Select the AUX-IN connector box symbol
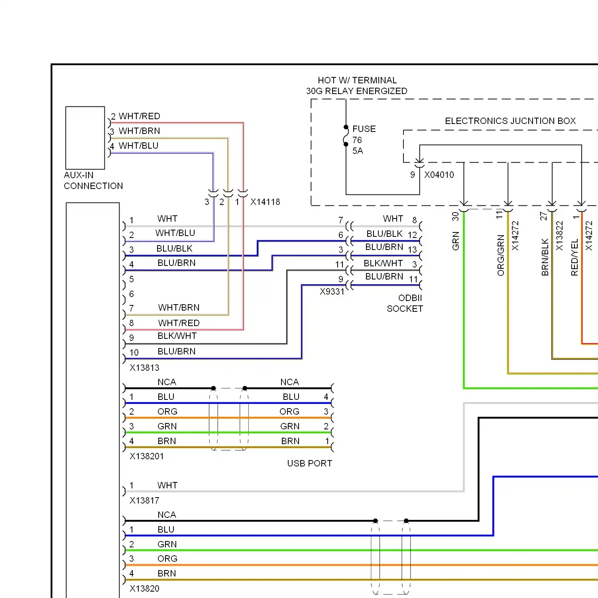Viewport: 598px width, 598px height. pos(85,138)
